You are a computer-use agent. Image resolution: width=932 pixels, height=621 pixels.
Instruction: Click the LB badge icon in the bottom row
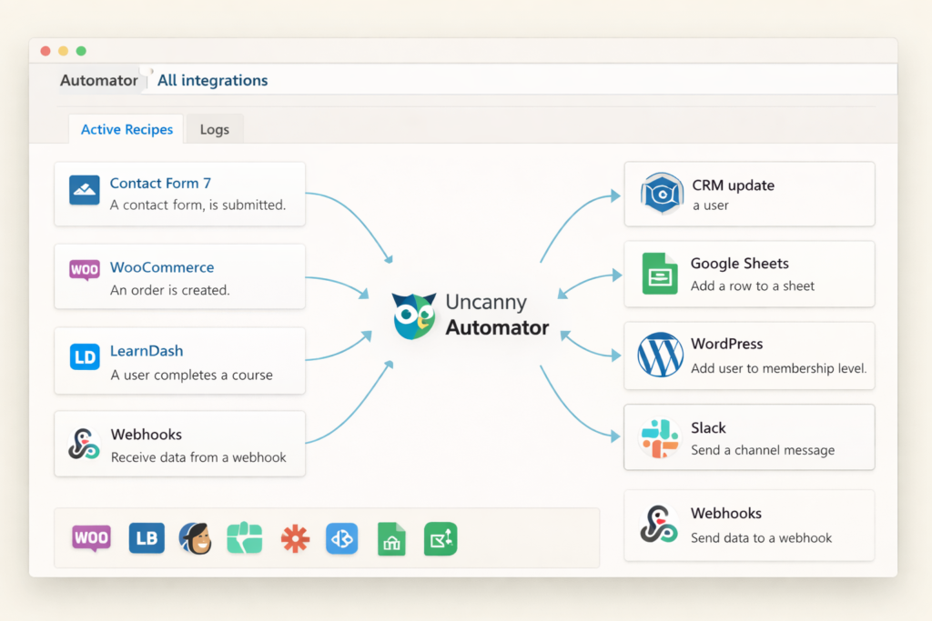tap(146, 538)
